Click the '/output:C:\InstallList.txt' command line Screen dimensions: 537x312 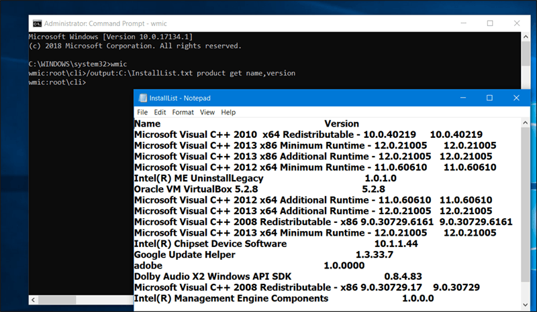coord(162,73)
